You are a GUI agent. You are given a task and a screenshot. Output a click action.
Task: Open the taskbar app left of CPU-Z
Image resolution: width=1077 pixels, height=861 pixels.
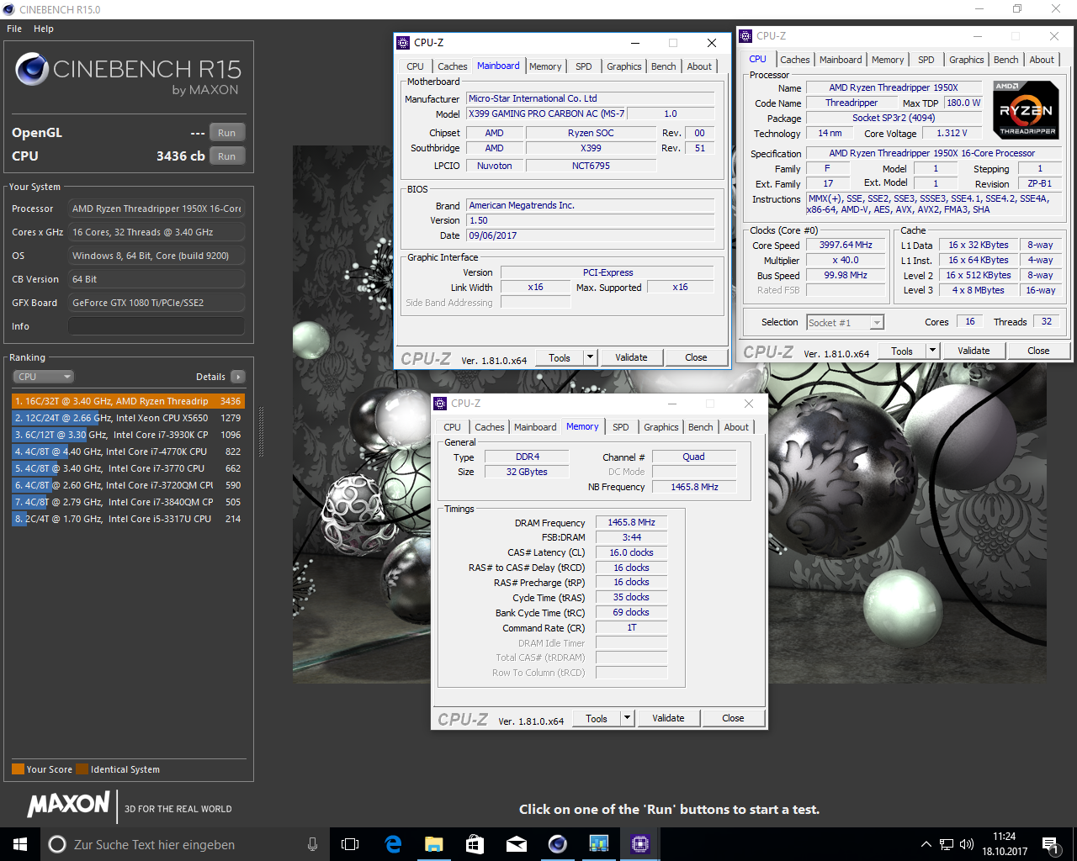[x=598, y=844]
